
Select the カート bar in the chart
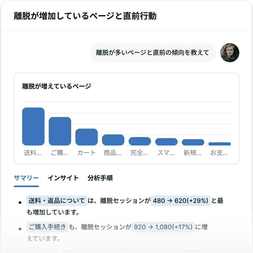[86, 137]
